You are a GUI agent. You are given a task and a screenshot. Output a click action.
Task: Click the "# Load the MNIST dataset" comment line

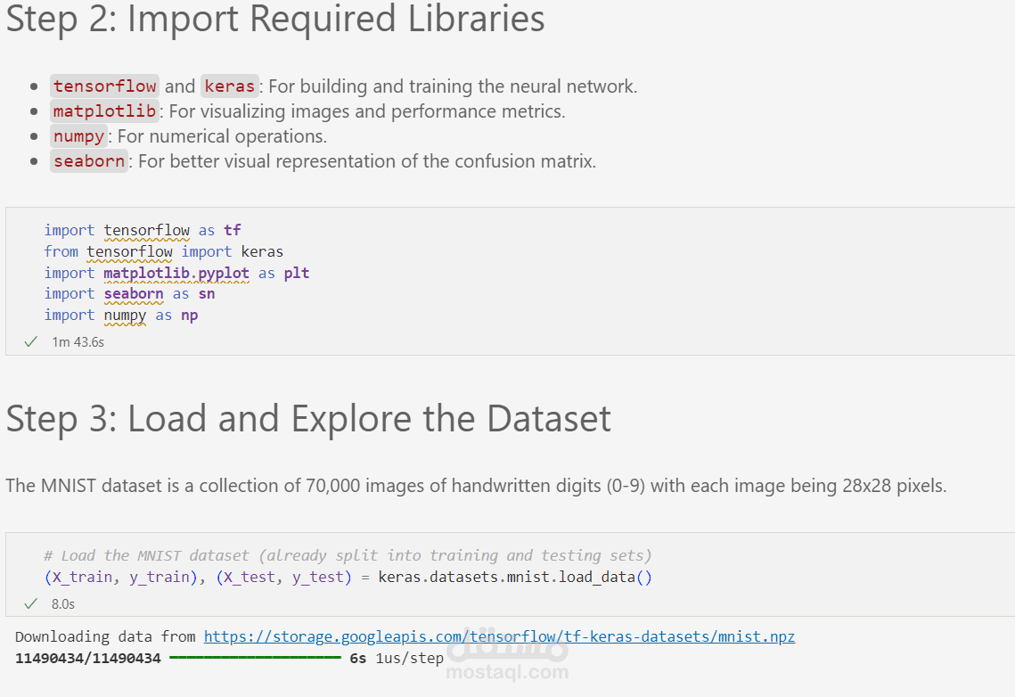(348, 555)
